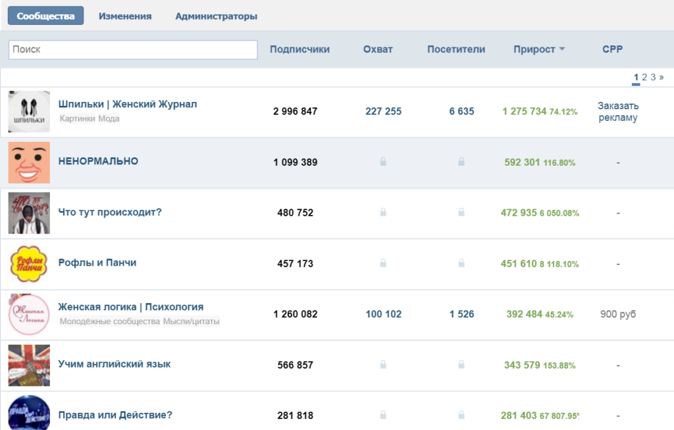This screenshot has width=674, height=430.
Task: Click growth value 392 484
Action: point(525,314)
